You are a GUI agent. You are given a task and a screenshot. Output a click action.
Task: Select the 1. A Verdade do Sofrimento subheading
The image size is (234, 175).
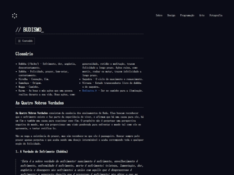42,152
